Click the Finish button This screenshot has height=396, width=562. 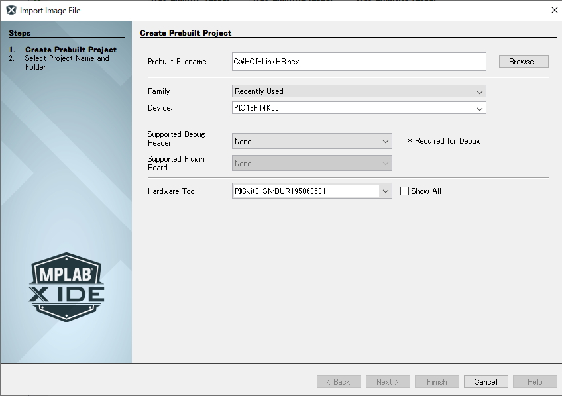(437, 381)
